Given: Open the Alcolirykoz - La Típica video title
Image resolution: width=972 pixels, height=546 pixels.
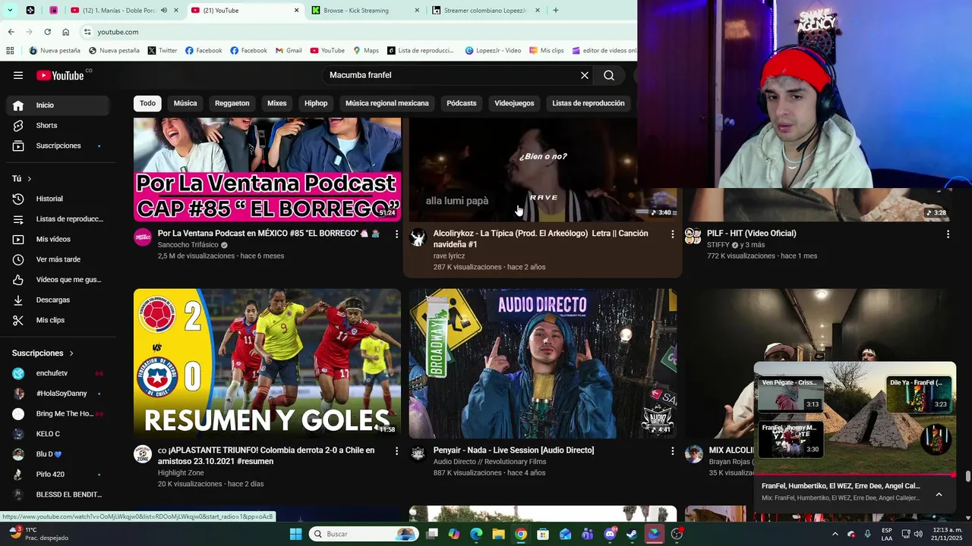Looking at the screenshot, I should pyautogui.click(x=541, y=239).
